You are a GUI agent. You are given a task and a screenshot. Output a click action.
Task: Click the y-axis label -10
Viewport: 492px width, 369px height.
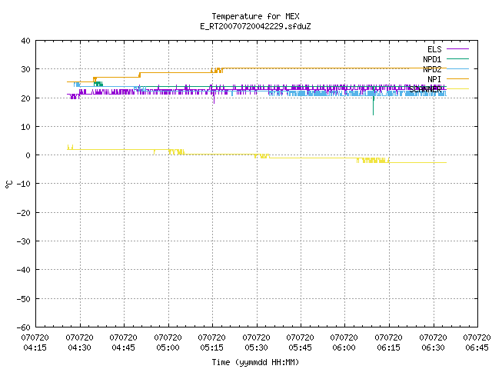pyautogui.click(x=24, y=184)
